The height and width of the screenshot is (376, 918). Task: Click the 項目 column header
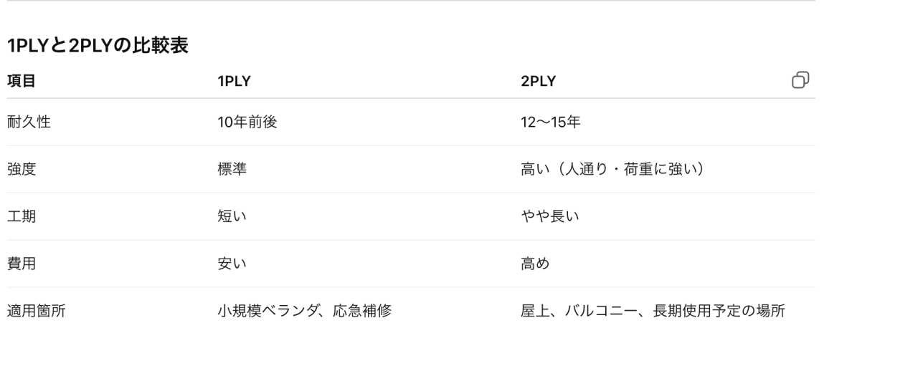(x=22, y=82)
